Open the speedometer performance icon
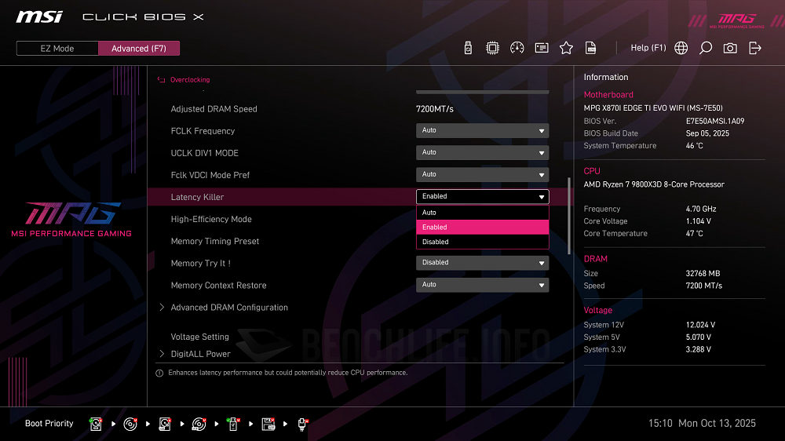785x441 pixels. (517, 48)
